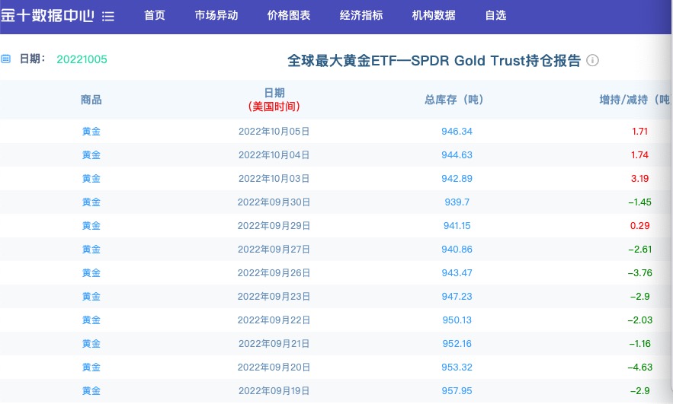Click the calendar icon next to 日期
Screen dimensions: 673x404
click(x=6, y=59)
